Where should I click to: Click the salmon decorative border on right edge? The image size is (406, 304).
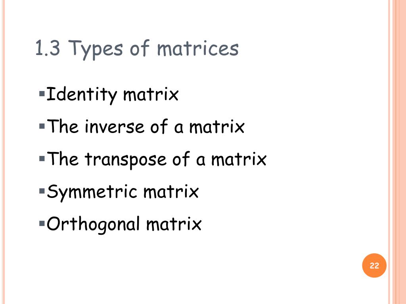(397, 152)
